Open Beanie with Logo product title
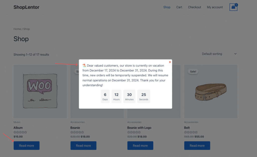Viewport: 257px width, 157px height. pyautogui.click(x=139, y=128)
